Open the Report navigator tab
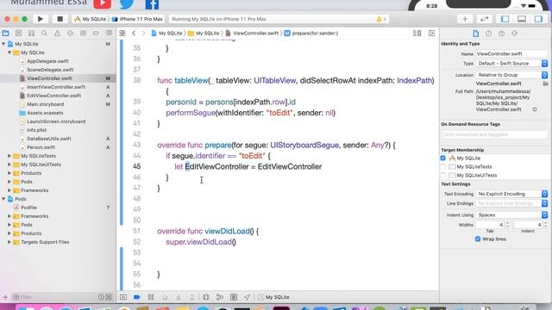Screen dimensions: 552x310 [x=109, y=33]
